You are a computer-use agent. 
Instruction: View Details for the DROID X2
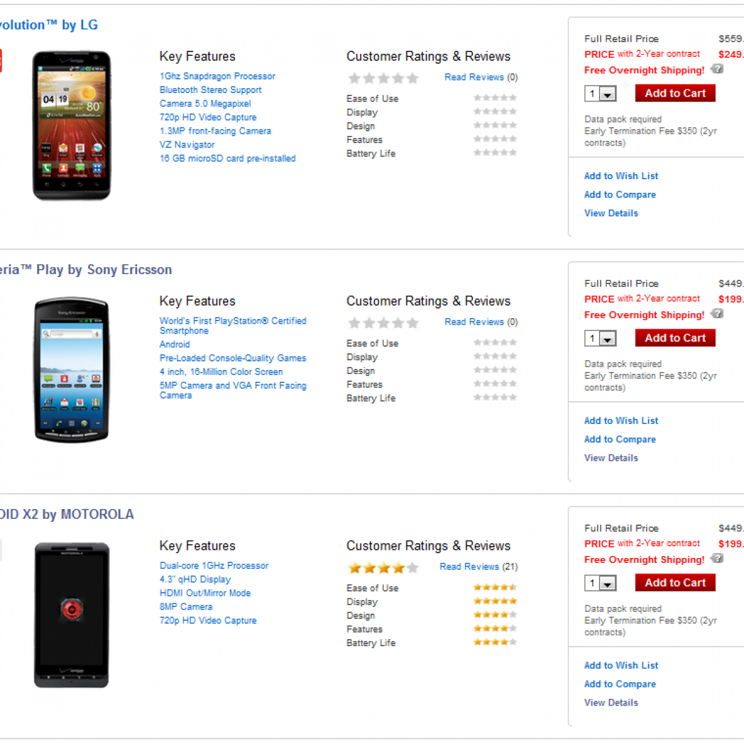click(611, 703)
